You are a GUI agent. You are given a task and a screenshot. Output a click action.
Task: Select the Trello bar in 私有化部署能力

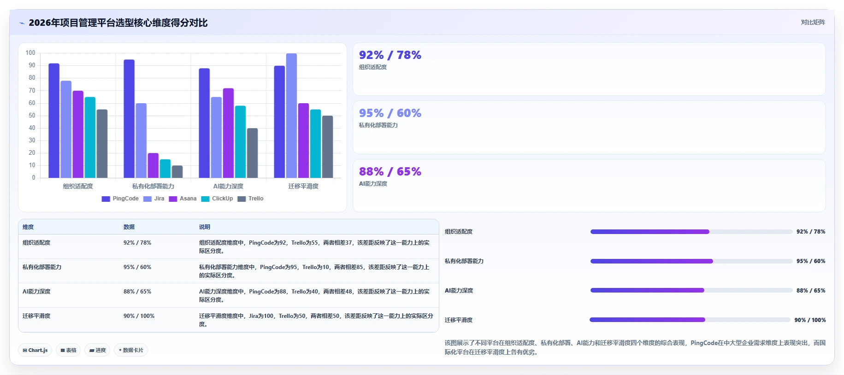tap(177, 172)
